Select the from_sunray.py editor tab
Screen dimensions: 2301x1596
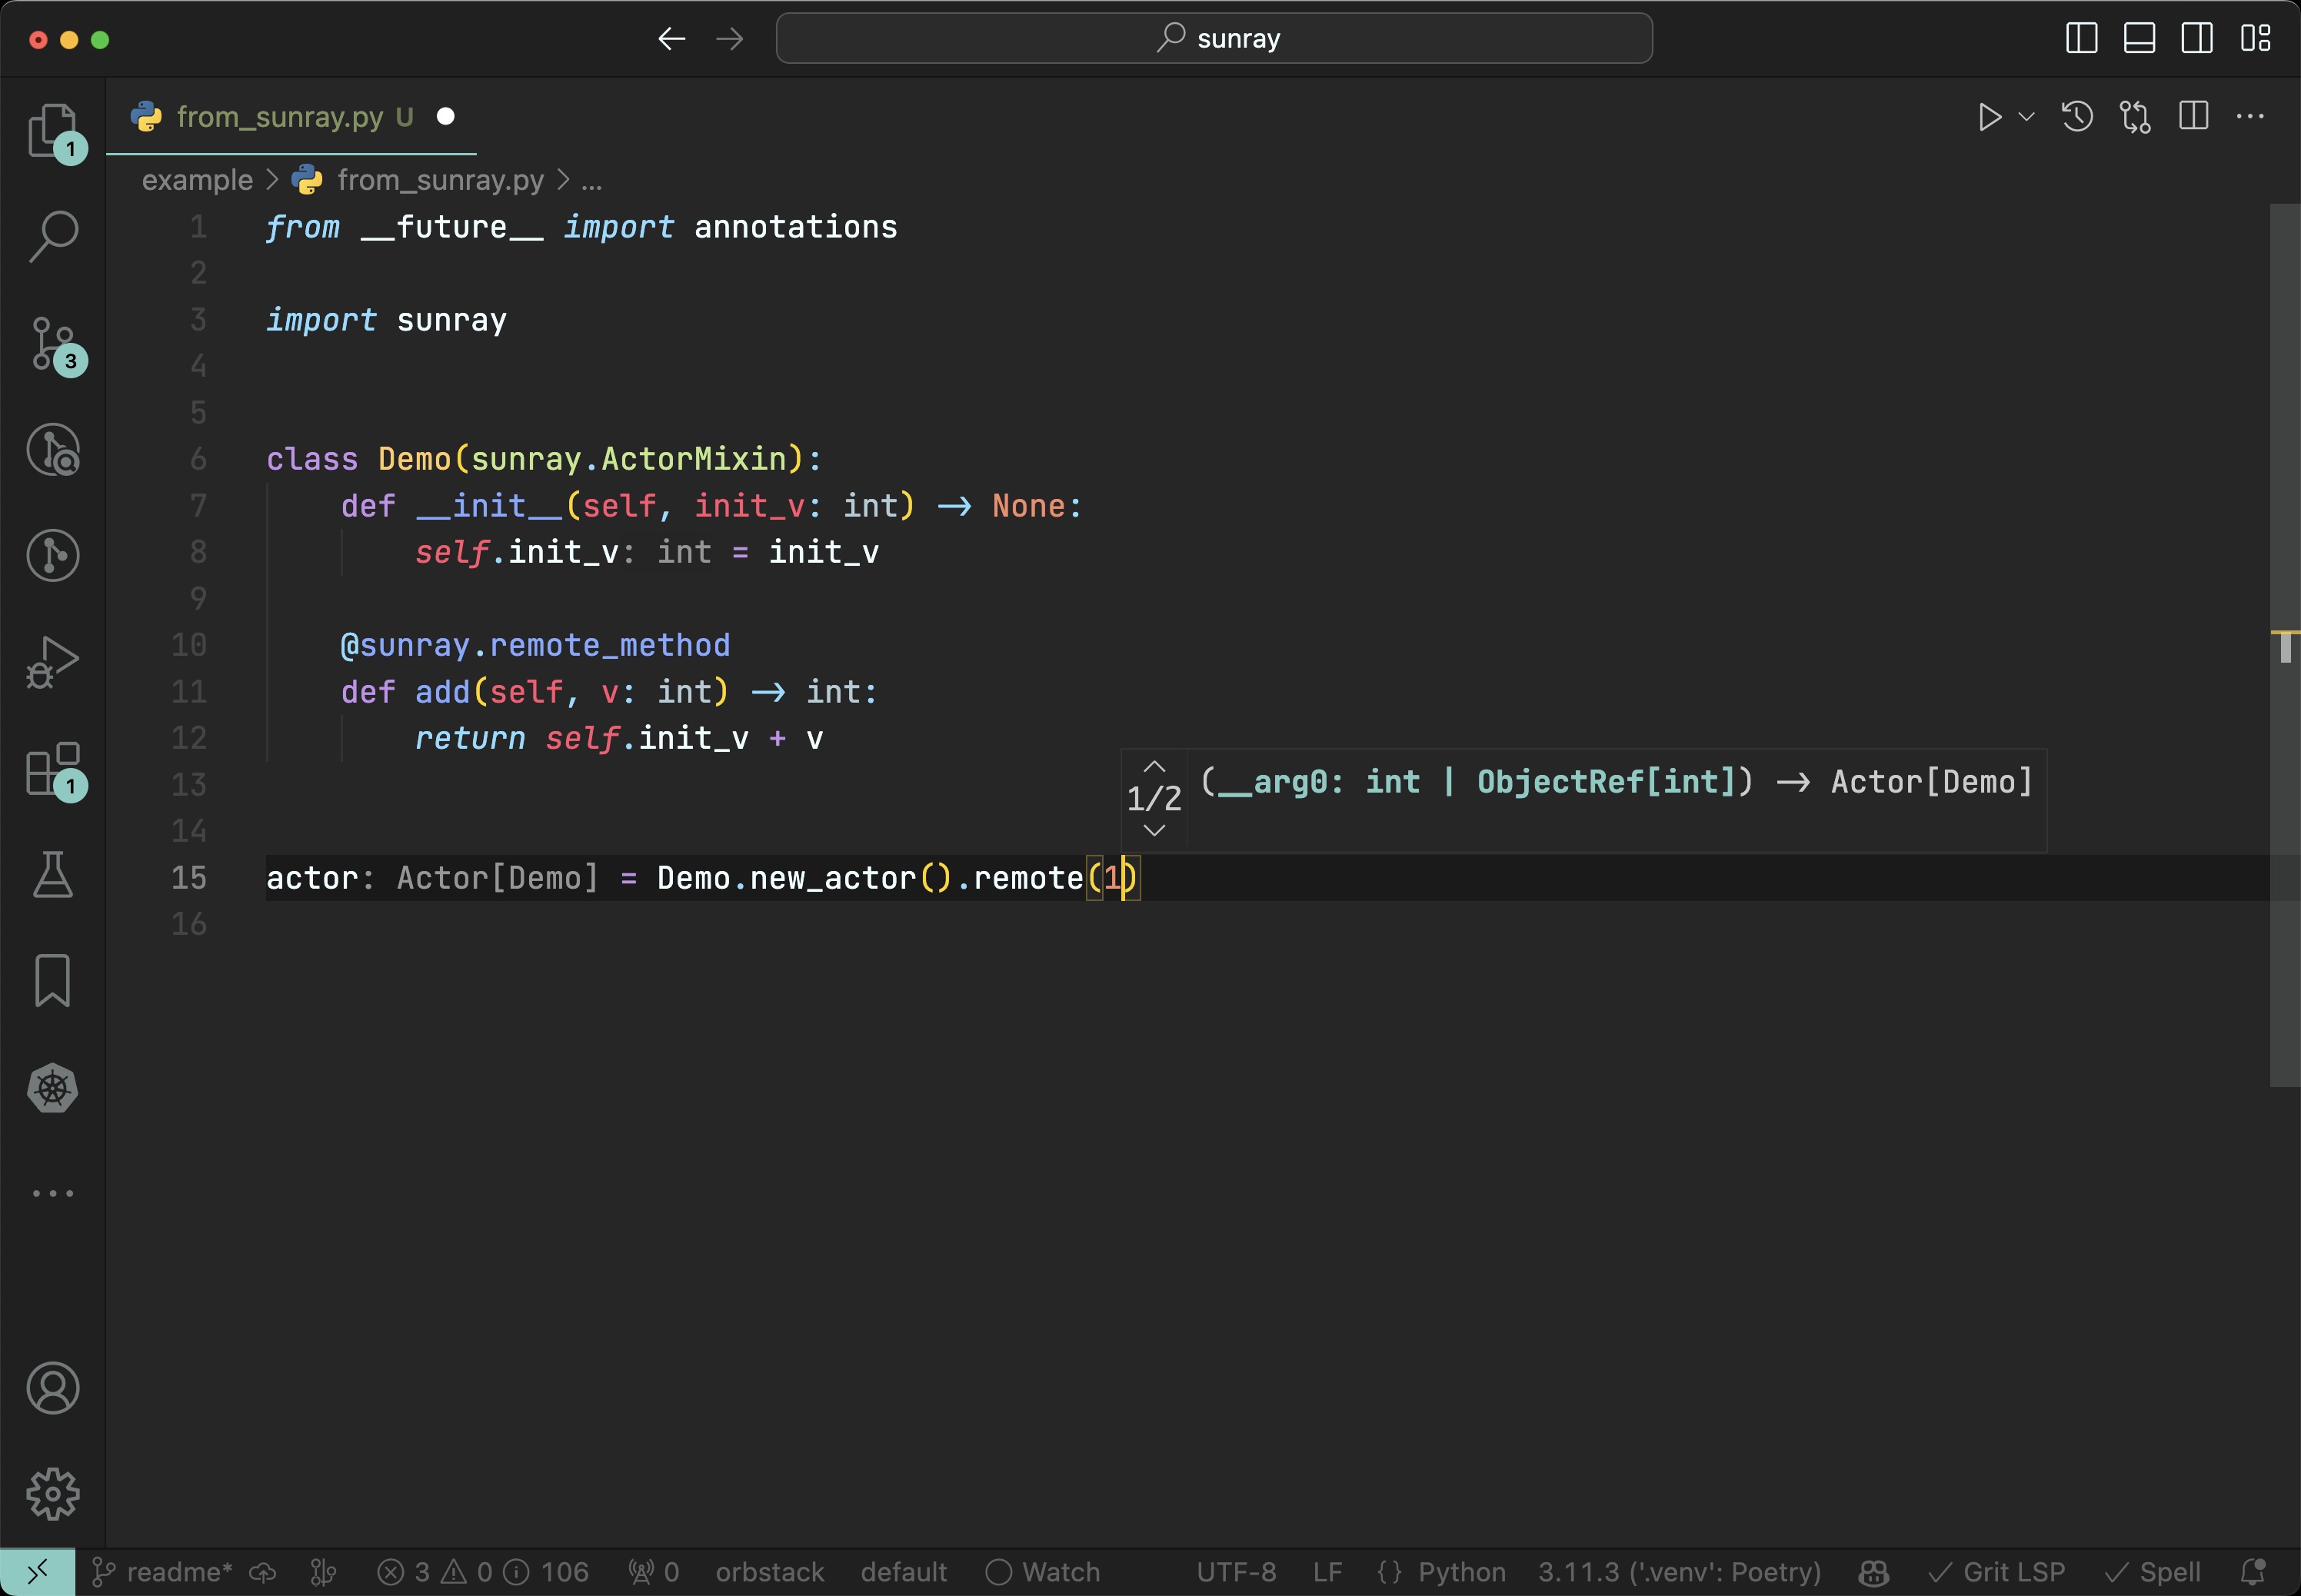279,117
